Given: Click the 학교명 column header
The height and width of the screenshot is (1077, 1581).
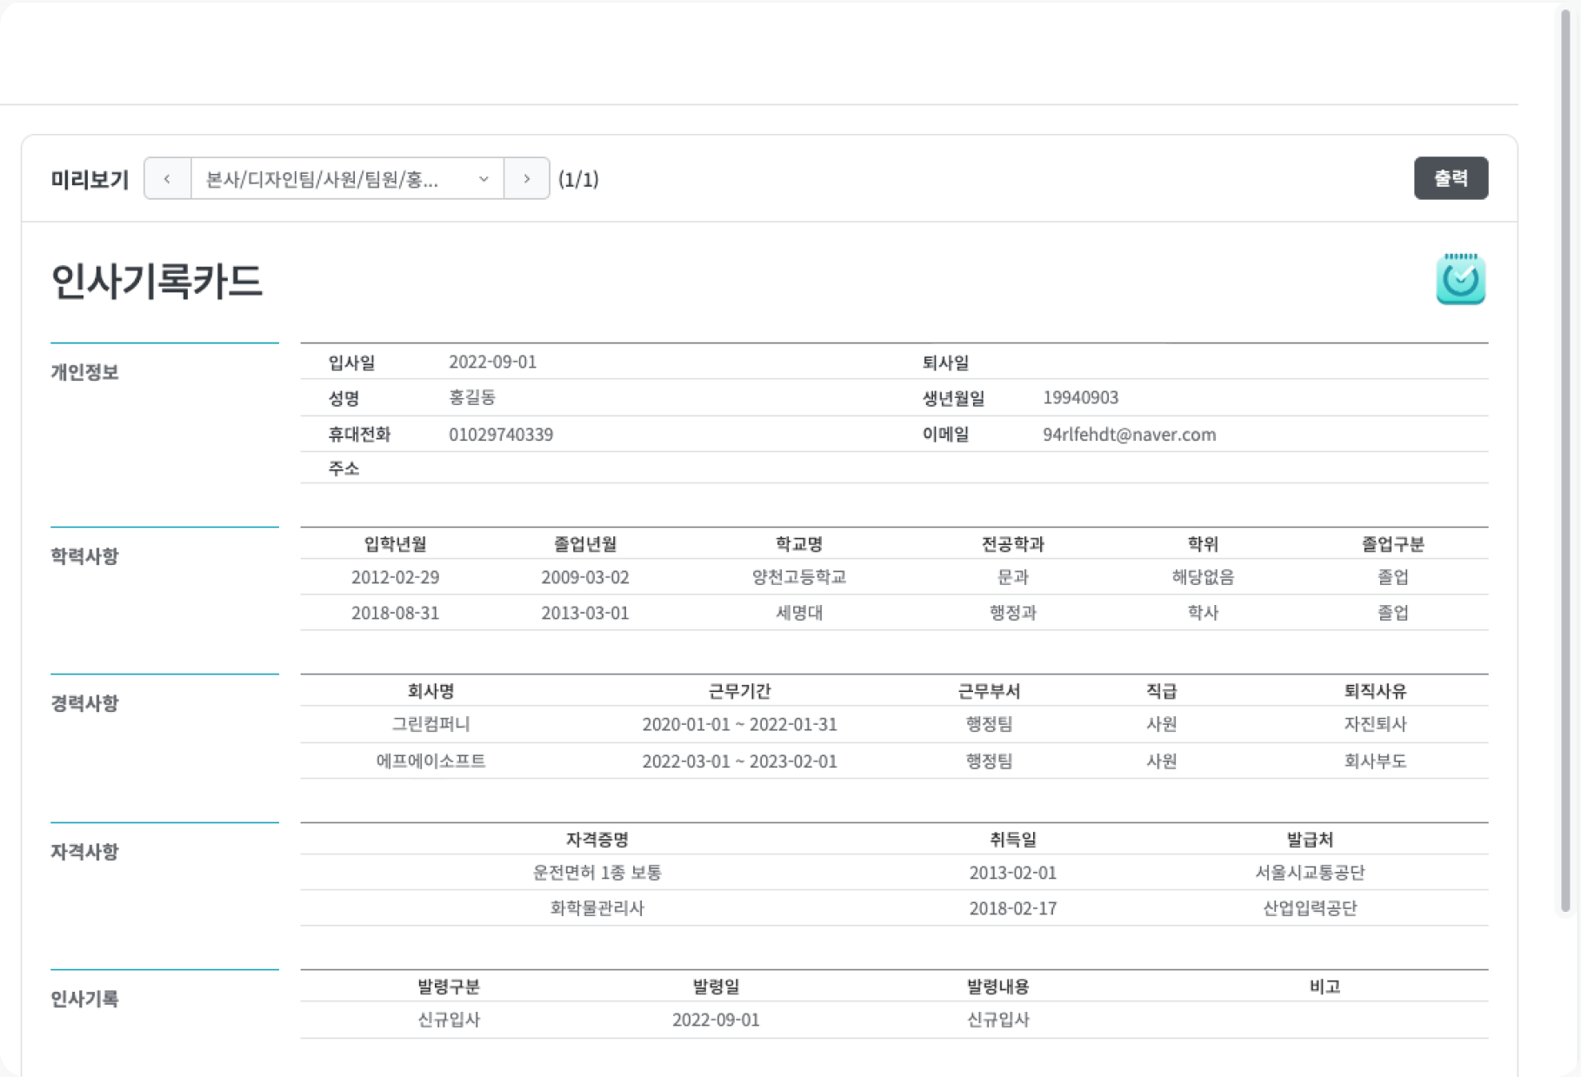Looking at the screenshot, I should click(798, 544).
